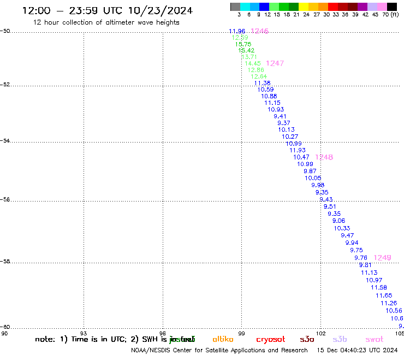The image size is (404, 355).
Task: Click the cyan swatch in the legend
Action: click(245, 7)
